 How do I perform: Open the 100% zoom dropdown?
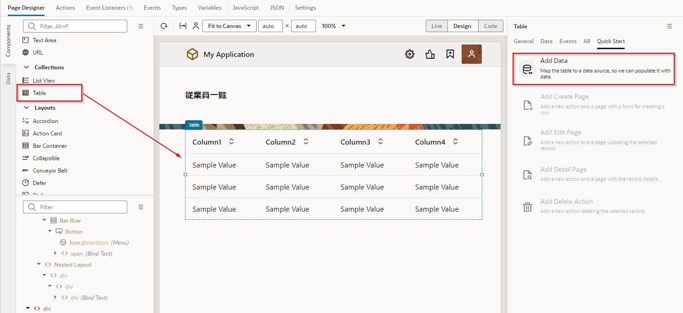click(x=333, y=26)
